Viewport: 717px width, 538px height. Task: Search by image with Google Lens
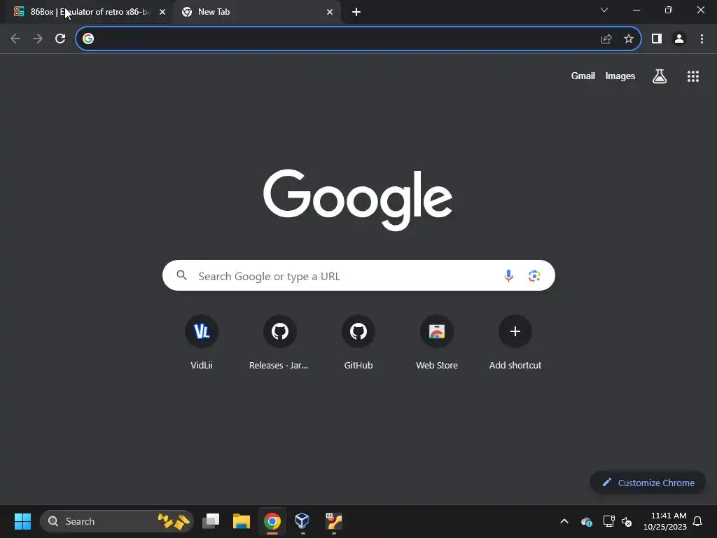[534, 275]
